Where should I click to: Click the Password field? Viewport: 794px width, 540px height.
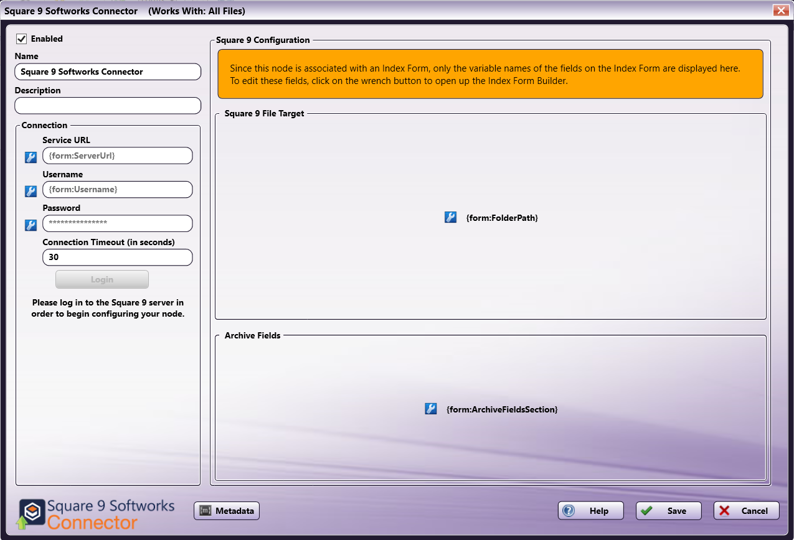click(118, 223)
